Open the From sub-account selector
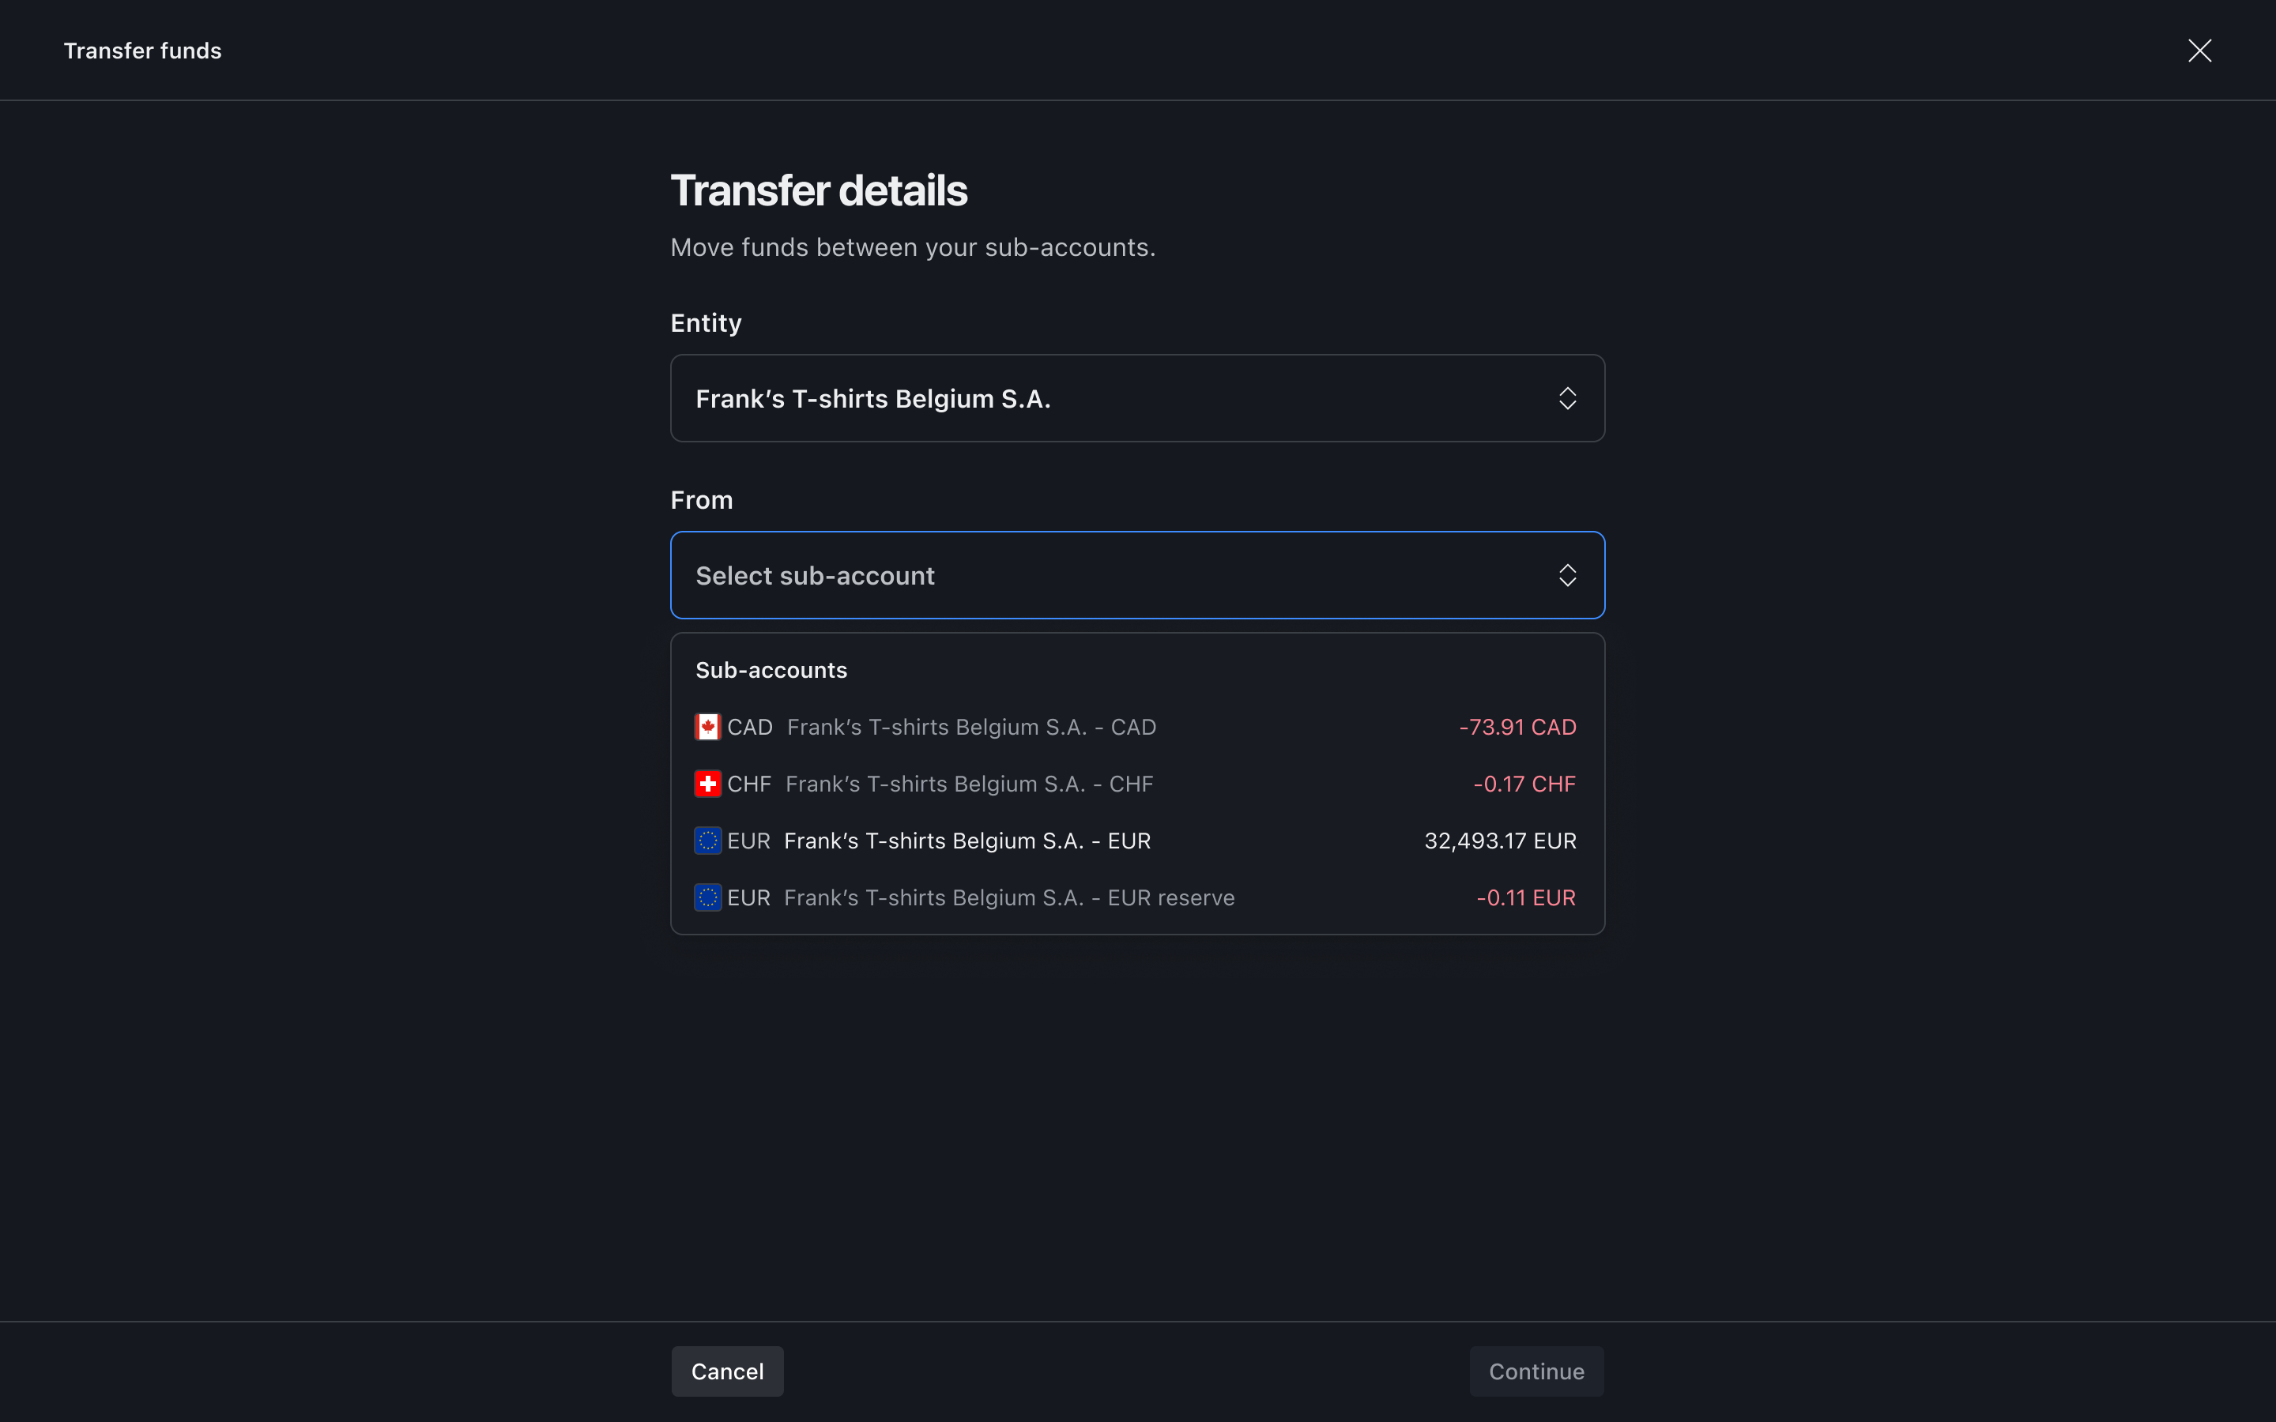 click(x=1137, y=574)
